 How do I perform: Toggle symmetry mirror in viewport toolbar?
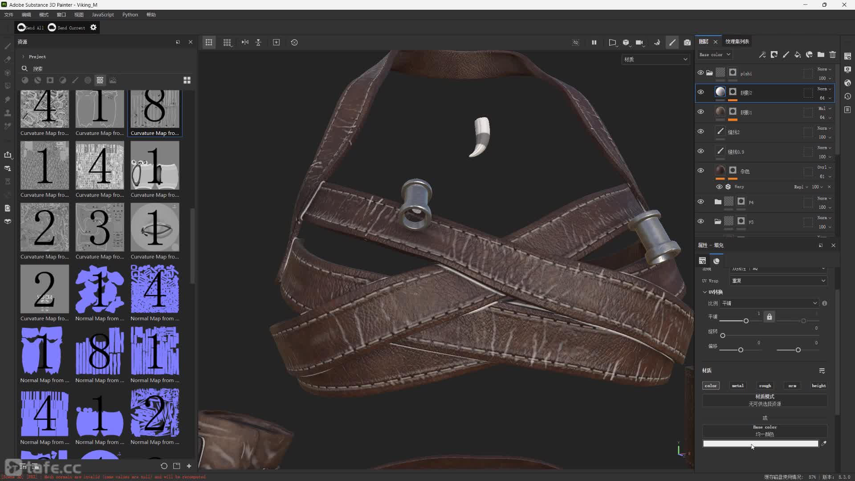pyautogui.click(x=245, y=42)
